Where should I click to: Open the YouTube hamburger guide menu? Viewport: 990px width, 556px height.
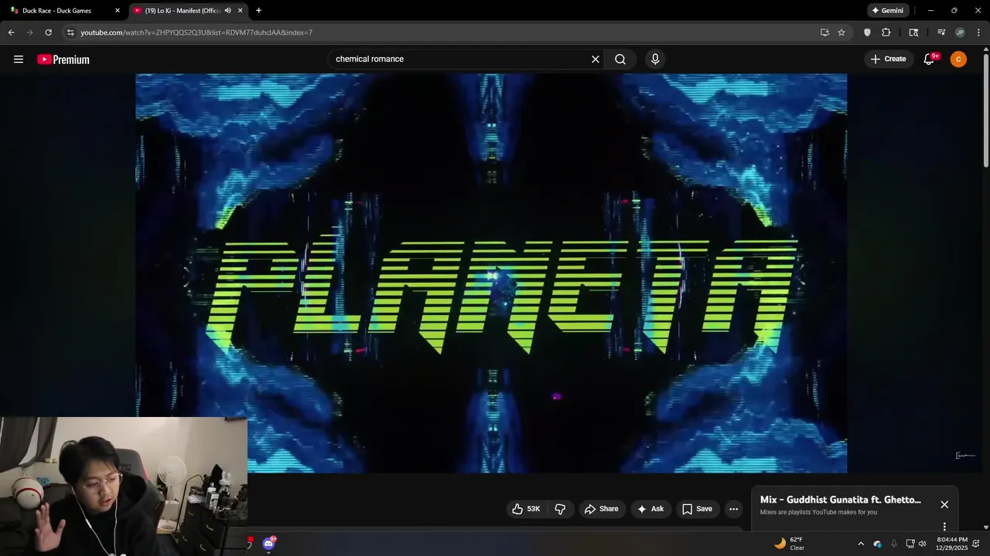(x=19, y=59)
